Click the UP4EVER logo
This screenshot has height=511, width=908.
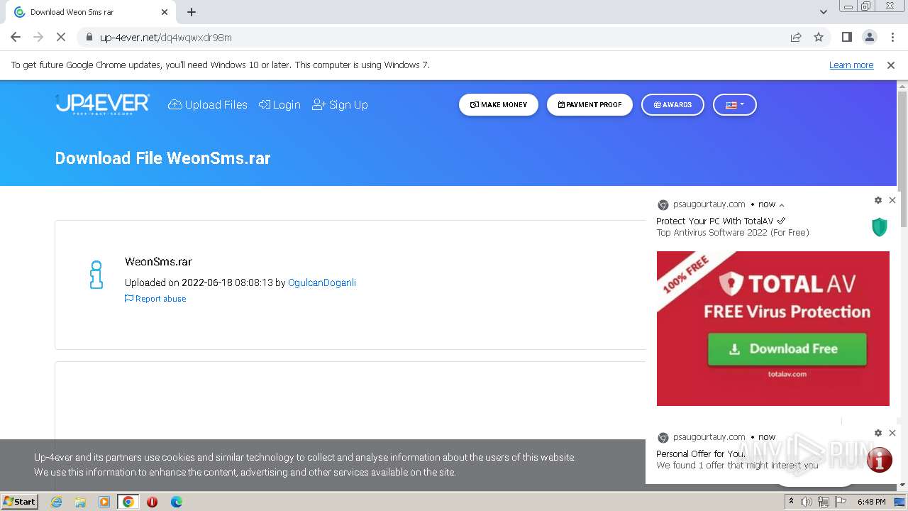point(102,104)
